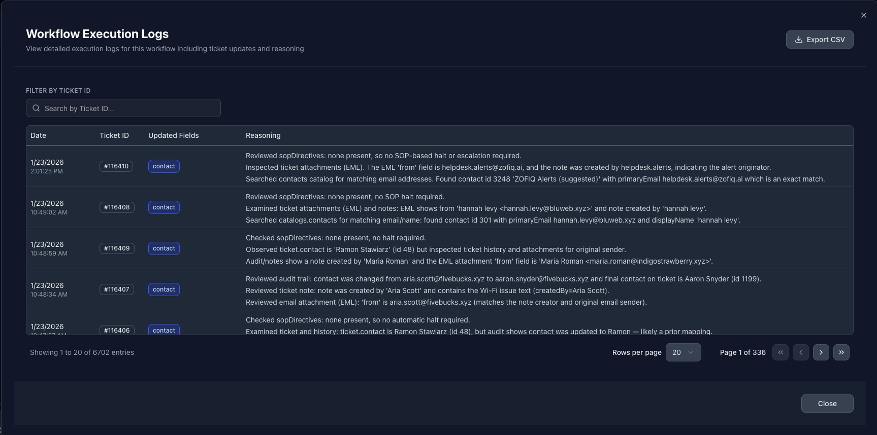The width and height of the screenshot is (877, 435).
Task: Click the contact tag for ticket #116407
Action: [164, 289]
